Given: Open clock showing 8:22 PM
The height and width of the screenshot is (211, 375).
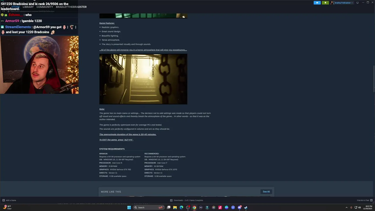Looking at the screenshot, I should pyautogui.click(x=368, y=207).
